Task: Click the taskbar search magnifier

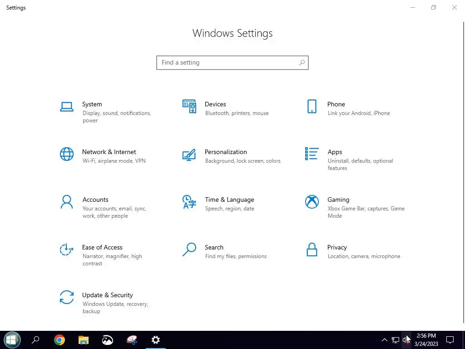Action: tap(35, 340)
